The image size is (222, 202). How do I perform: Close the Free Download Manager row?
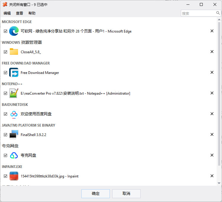coord(212,72)
